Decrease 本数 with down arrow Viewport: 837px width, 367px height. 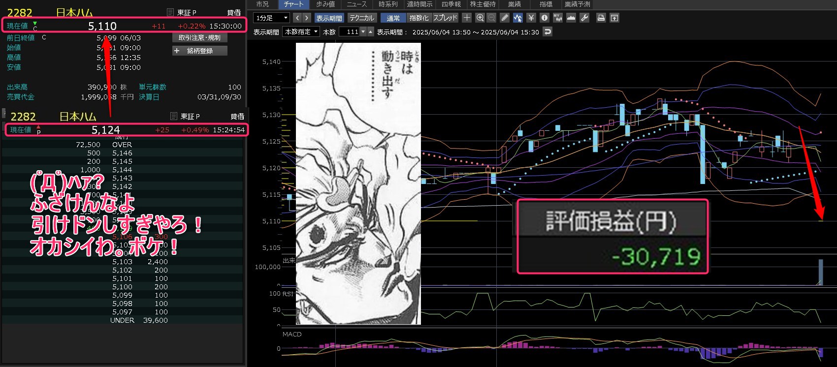click(x=363, y=31)
